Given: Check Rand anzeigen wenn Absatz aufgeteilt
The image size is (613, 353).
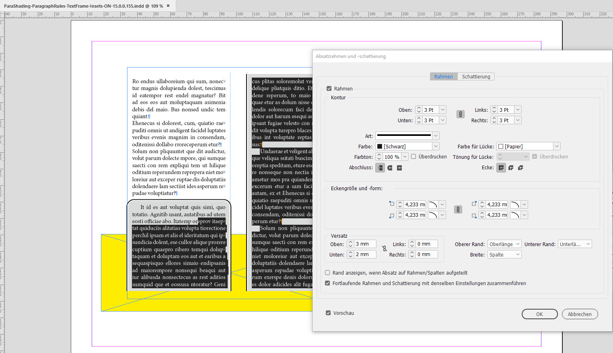Looking at the screenshot, I should (x=327, y=273).
